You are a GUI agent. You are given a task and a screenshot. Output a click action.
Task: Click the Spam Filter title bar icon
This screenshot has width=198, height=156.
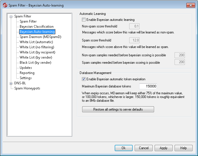pyautogui.click(x=5, y=5)
